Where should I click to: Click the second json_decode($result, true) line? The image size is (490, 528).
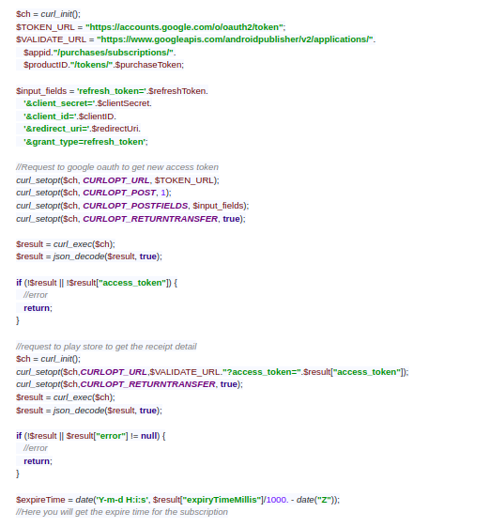click(89, 411)
